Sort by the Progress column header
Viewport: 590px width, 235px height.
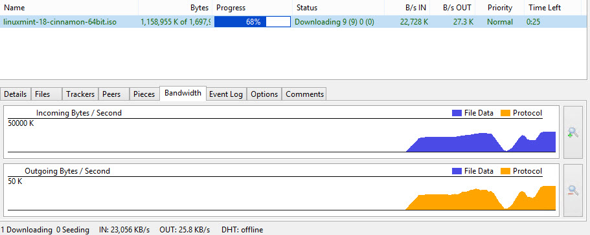pos(253,8)
